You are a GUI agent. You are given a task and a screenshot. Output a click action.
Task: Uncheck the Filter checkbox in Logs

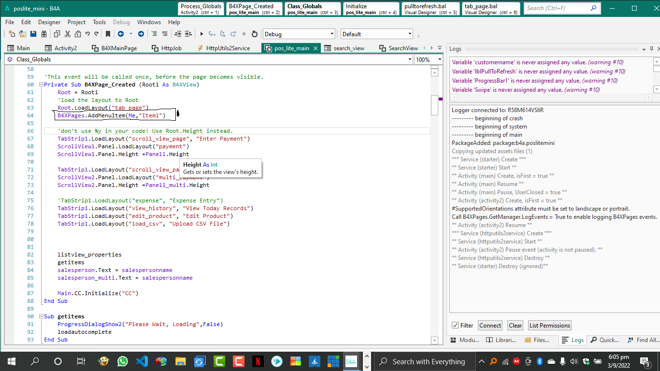[455, 326]
